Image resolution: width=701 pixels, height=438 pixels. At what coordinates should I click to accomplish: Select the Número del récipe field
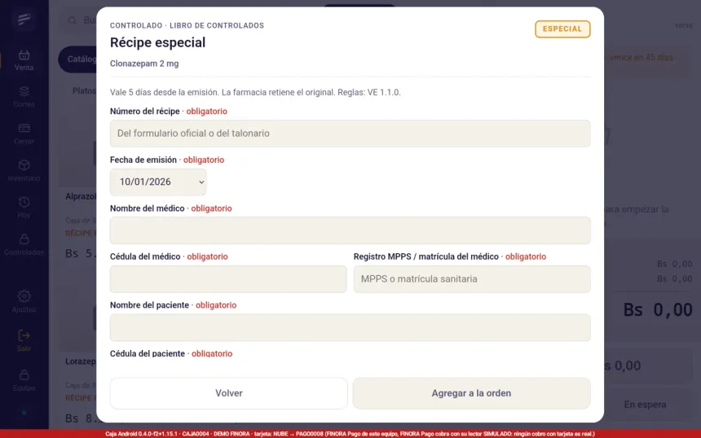[350, 134]
